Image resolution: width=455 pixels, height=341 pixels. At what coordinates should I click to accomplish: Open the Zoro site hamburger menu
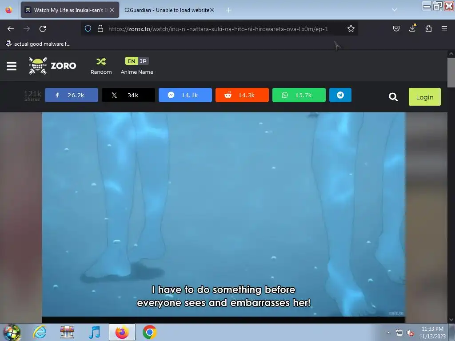tap(12, 66)
